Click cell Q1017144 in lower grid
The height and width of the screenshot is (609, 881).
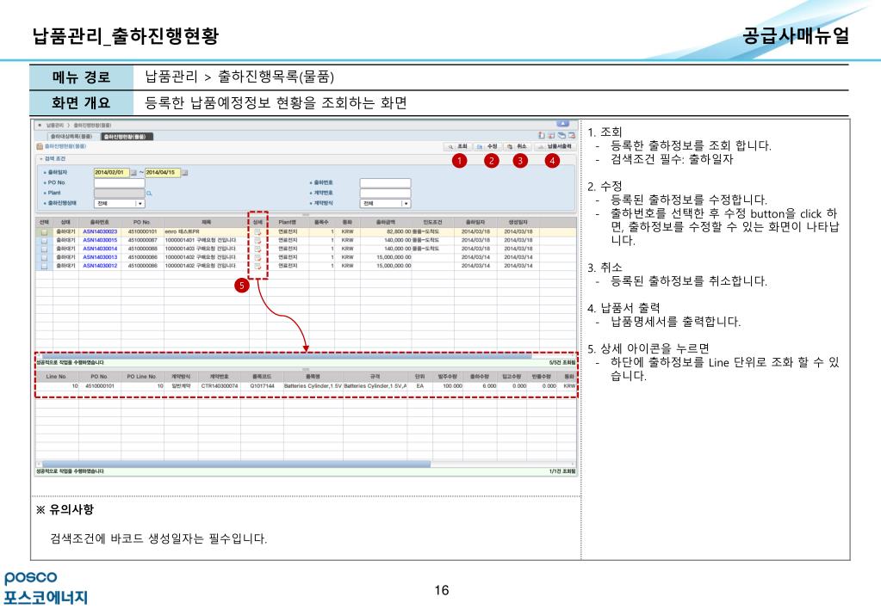pos(263,386)
